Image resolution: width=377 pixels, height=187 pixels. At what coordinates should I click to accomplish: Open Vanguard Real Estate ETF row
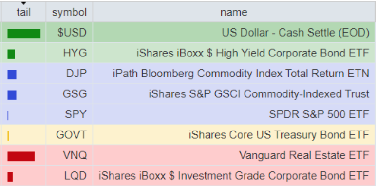coord(188,155)
